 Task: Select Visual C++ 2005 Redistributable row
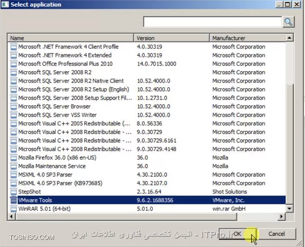pyautogui.click(x=147, y=123)
